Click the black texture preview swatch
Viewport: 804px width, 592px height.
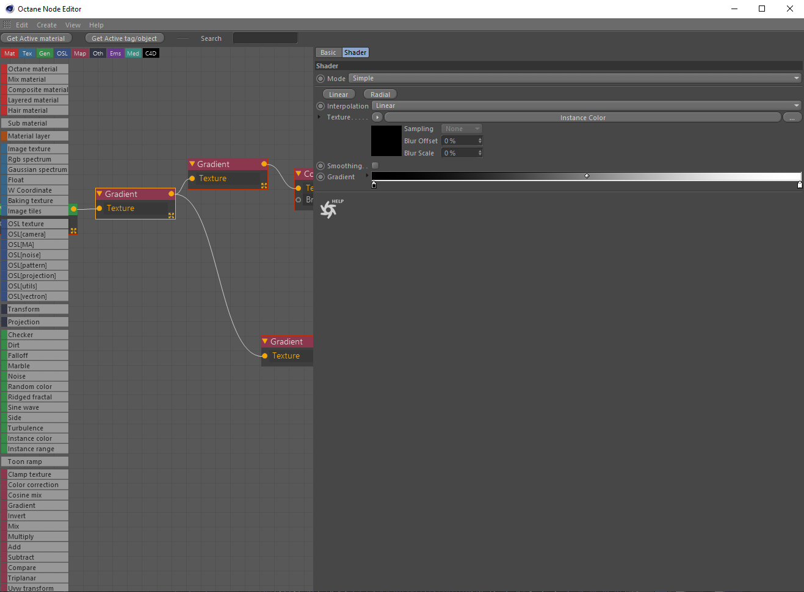[386, 141]
